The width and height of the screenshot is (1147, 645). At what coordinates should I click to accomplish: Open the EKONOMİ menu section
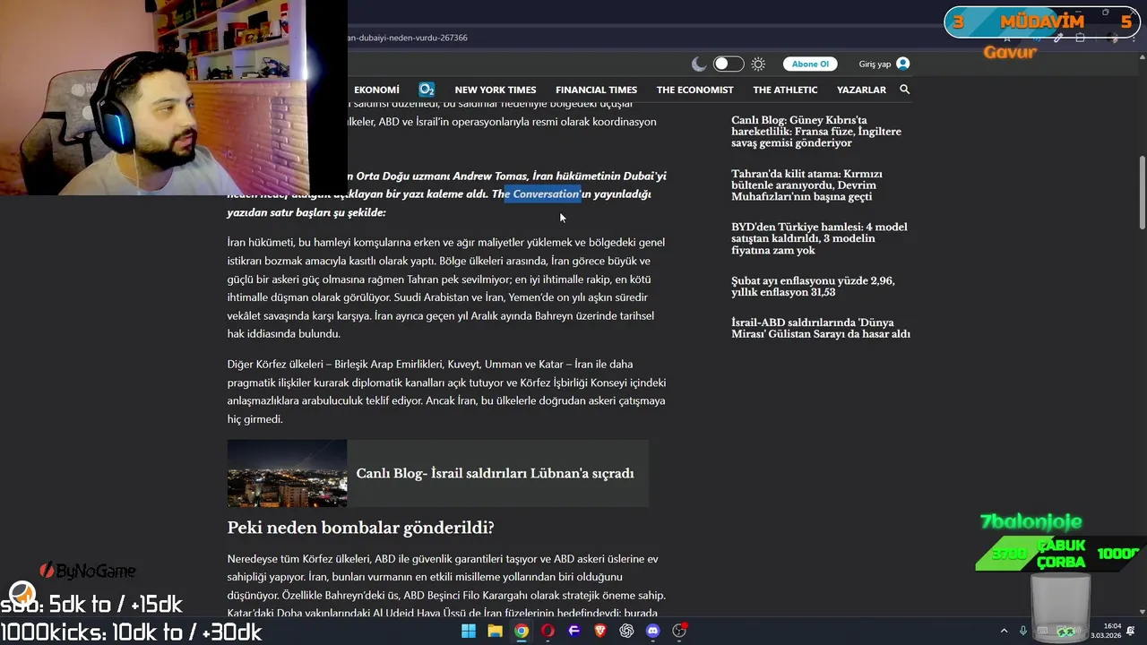tap(376, 90)
